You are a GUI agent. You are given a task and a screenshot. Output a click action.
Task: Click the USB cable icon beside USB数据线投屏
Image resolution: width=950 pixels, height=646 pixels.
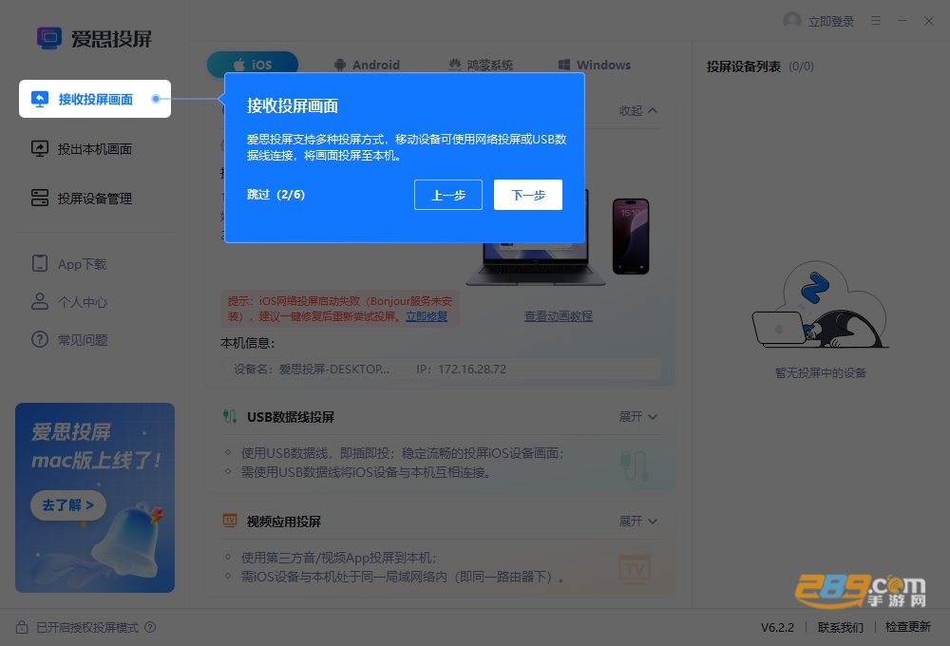[x=230, y=416]
